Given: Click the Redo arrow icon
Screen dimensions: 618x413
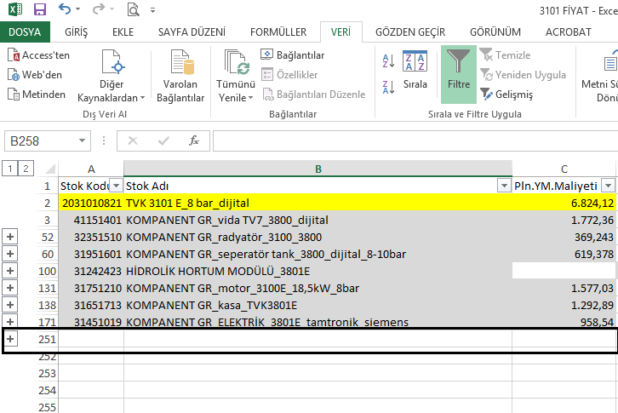Looking at the screenshot, I should tap(99, 9).
